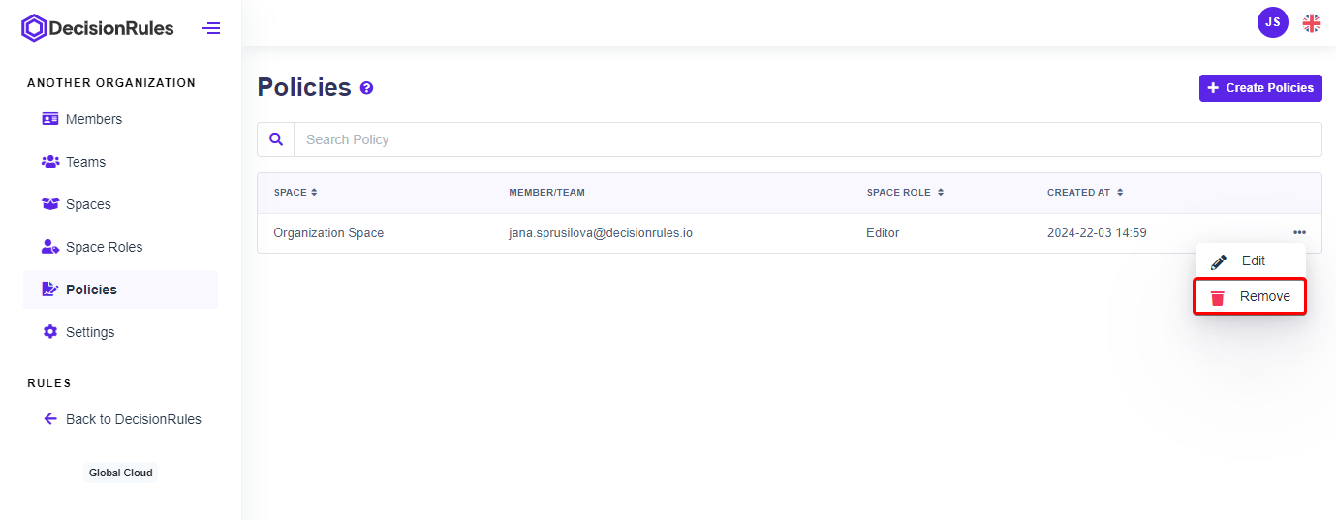Select Remove to delete the policy
Image resolution: width=1336 pixels, height=520 pixels.
tap(1251, 296)
